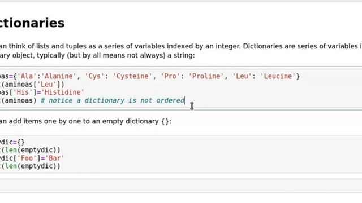Click the 'Alanine' string in code
The height and width of the screenshot is (203, 362).
(x=59, y=76)
